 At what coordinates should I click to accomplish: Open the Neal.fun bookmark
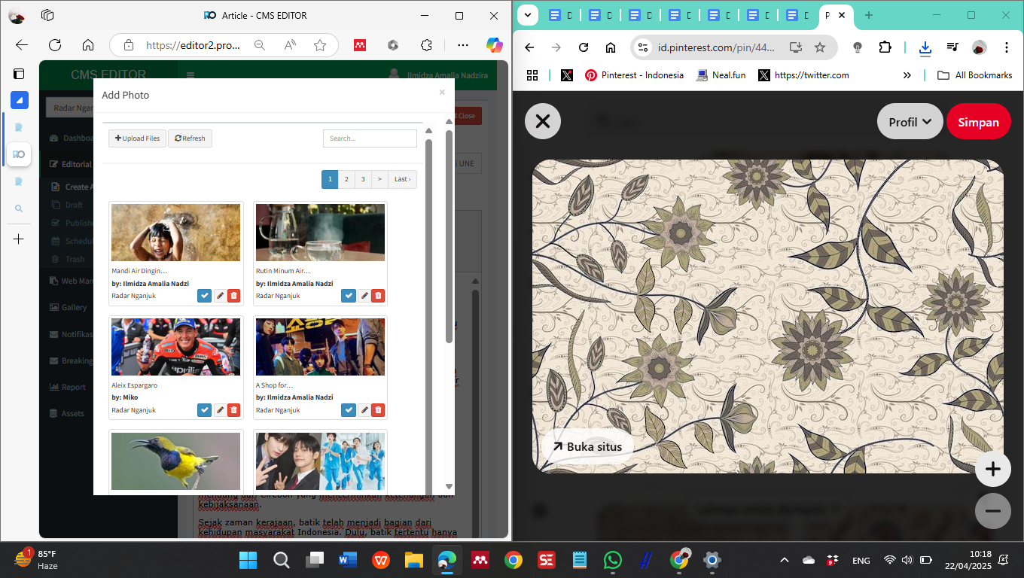pyautogui.click(x=721, y=75)
